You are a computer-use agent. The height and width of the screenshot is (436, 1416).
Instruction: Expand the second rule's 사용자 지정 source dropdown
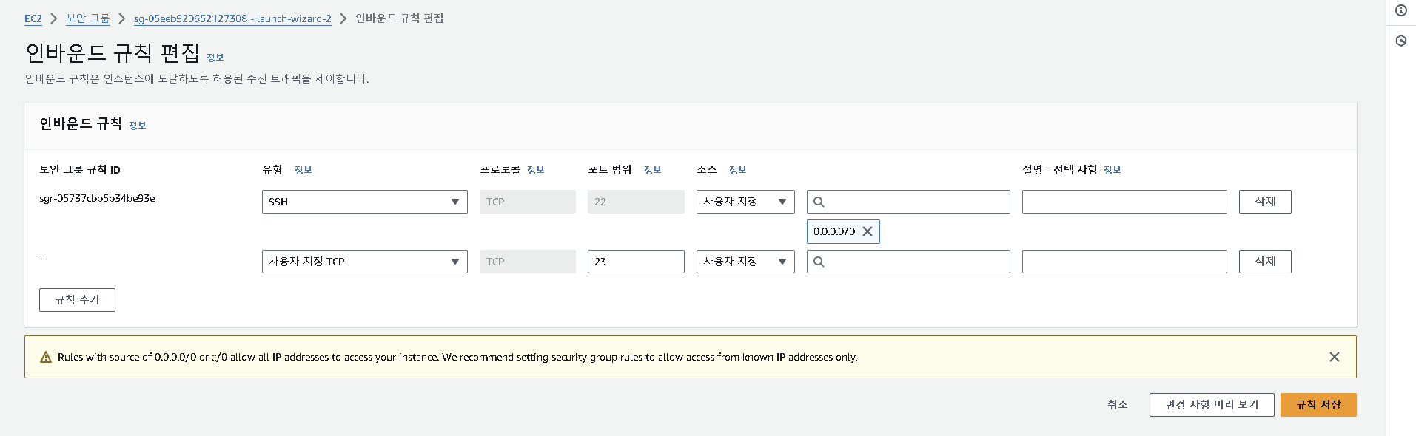[745, 262]
